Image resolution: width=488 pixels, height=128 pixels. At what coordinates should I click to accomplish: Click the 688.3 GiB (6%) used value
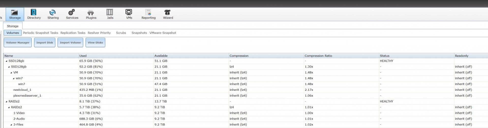point(91,119)
